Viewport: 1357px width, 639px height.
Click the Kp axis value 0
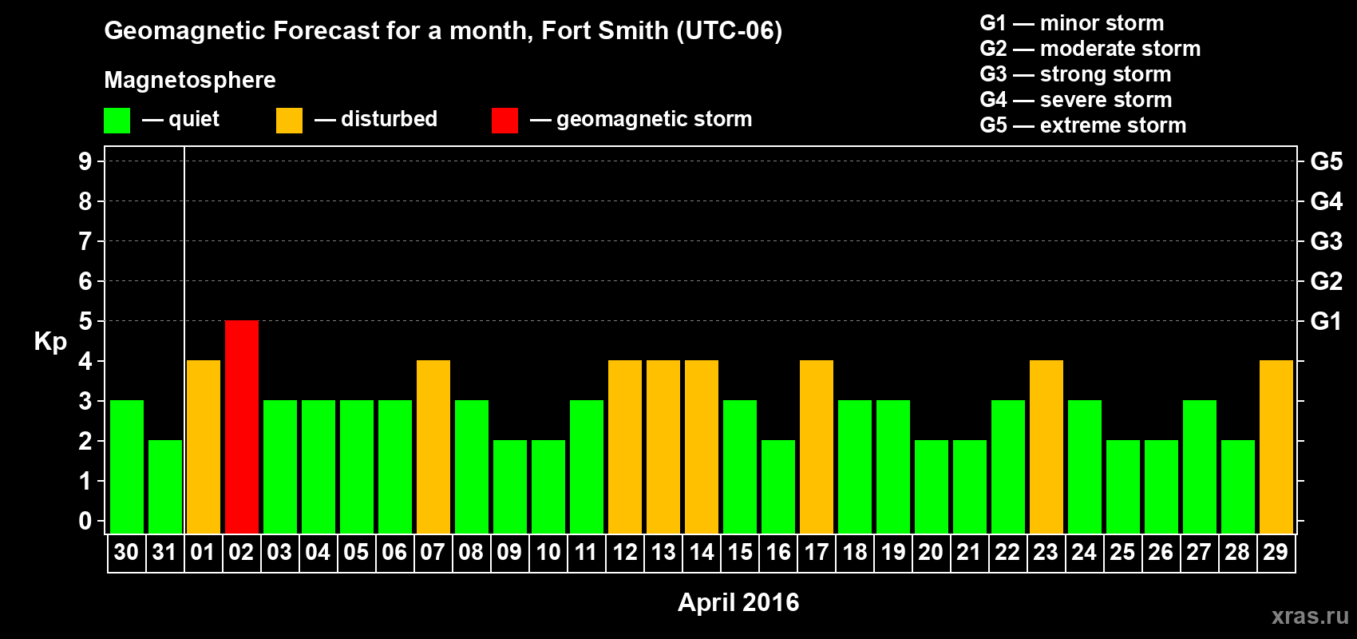click(85, 521)
